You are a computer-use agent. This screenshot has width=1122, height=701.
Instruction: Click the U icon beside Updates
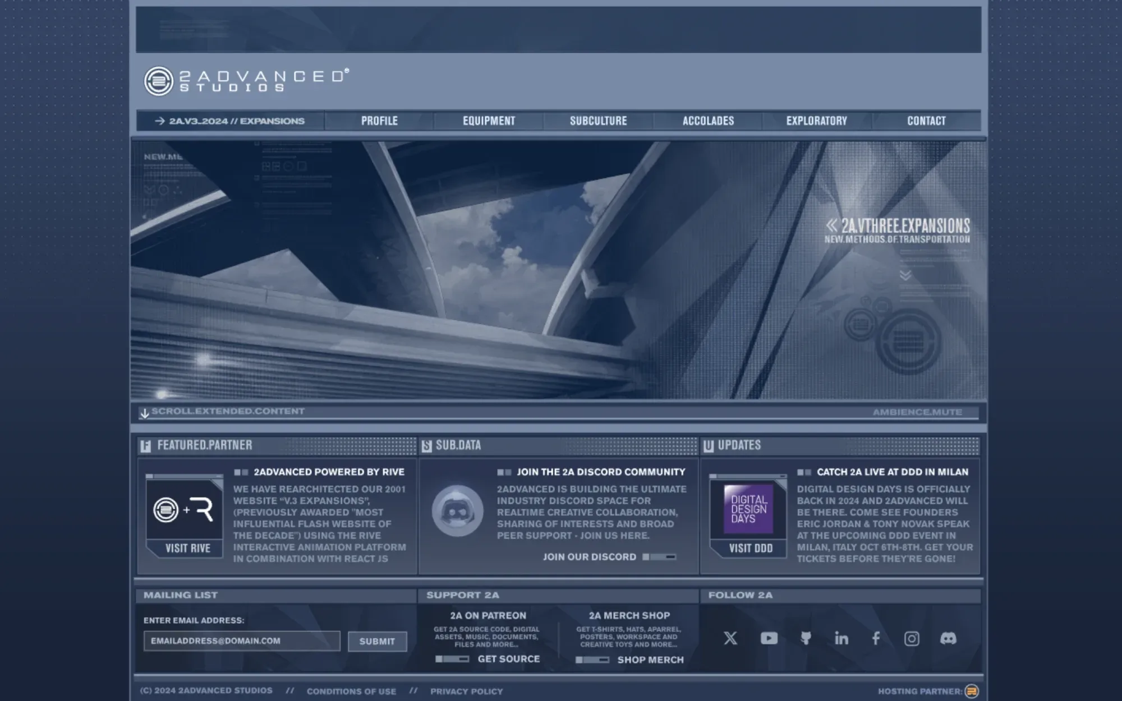pyautogui.click(x=709, y=446)
